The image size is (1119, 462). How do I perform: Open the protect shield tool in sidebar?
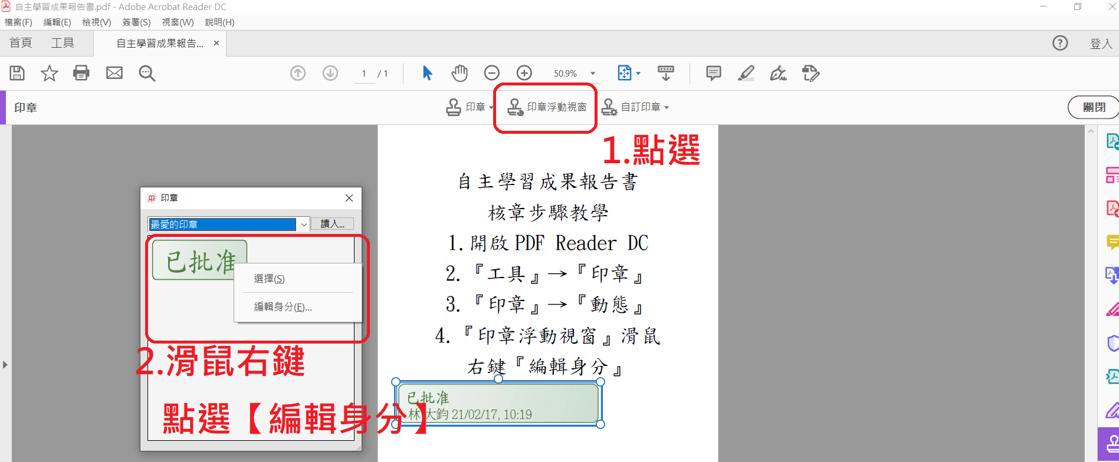[x=1113, y=343]
